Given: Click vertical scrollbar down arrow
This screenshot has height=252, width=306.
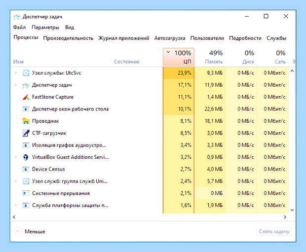Looking at the screenshot, I should point(292,210).
